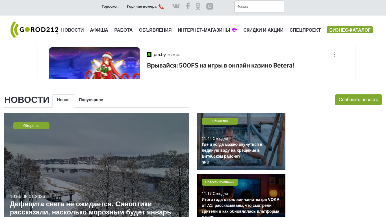Click the pink diamond icon
386x217 pixels.
[x=234, y=30]
